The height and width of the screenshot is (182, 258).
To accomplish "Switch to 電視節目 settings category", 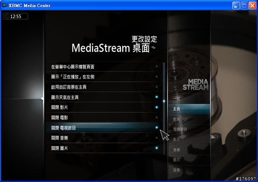I will pyautogui.click(x=189, y=130).
